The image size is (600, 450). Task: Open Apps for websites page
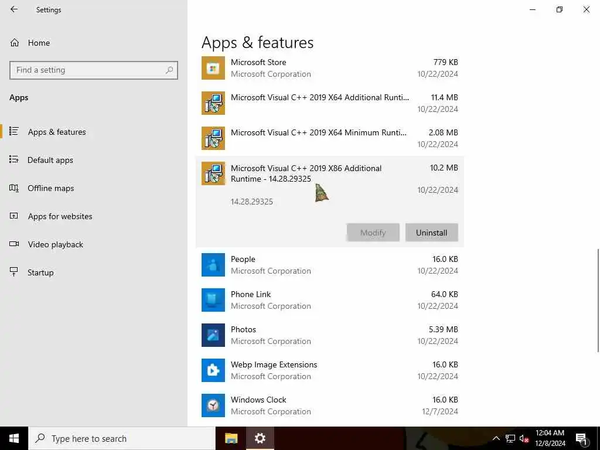click(94, 216)
